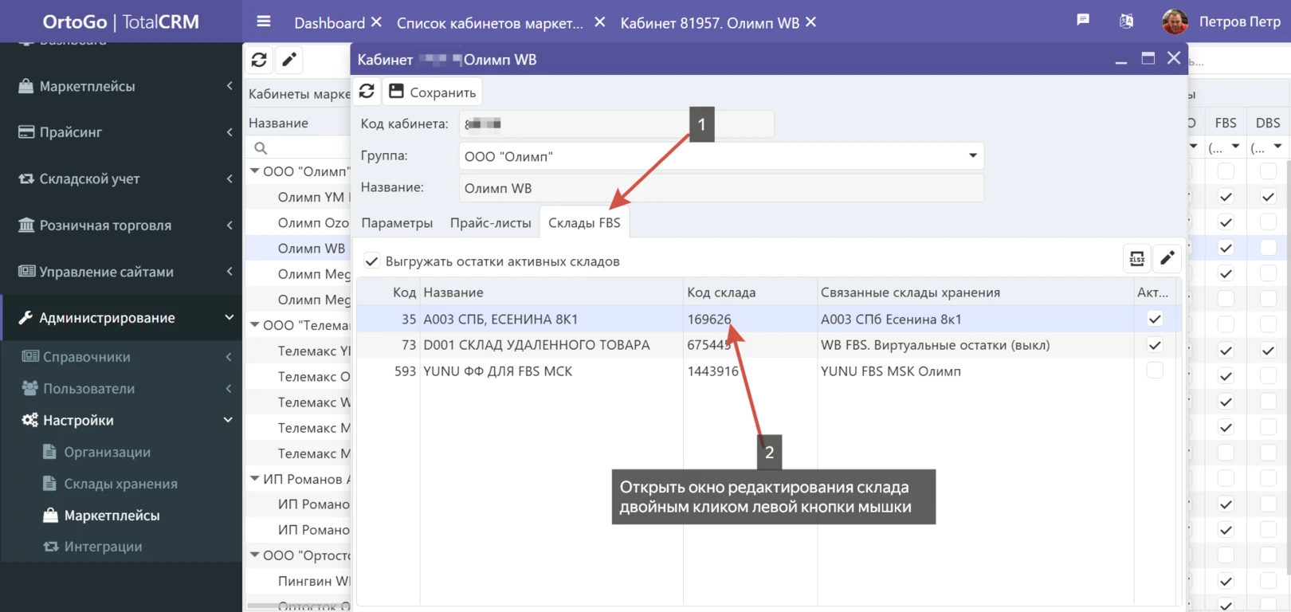Export warehouses table to XLSX
This screenshot has width=1291, height=612.
[1137, 258]
